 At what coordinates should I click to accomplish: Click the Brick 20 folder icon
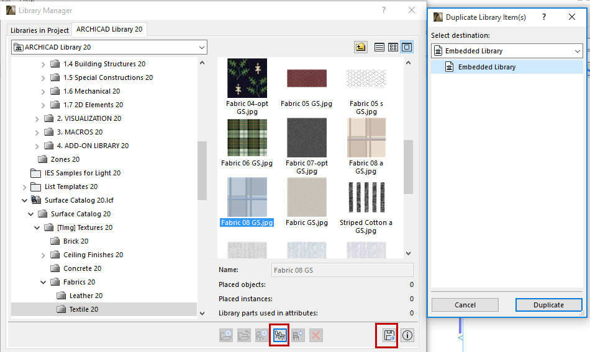tap(55, 241)
